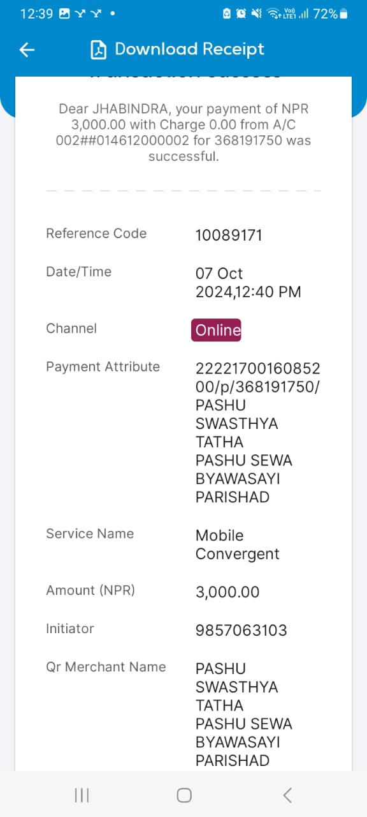This screenshot has width=367, height=817.
Task: Tap the Payment Attribute value text
Action: point(258,433)
